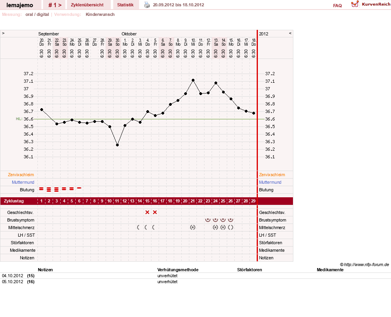Click the bleeding icon on cycle day 5
Image resolution: width=391 pixels, height=317 pixels.
tap(72, 189)
